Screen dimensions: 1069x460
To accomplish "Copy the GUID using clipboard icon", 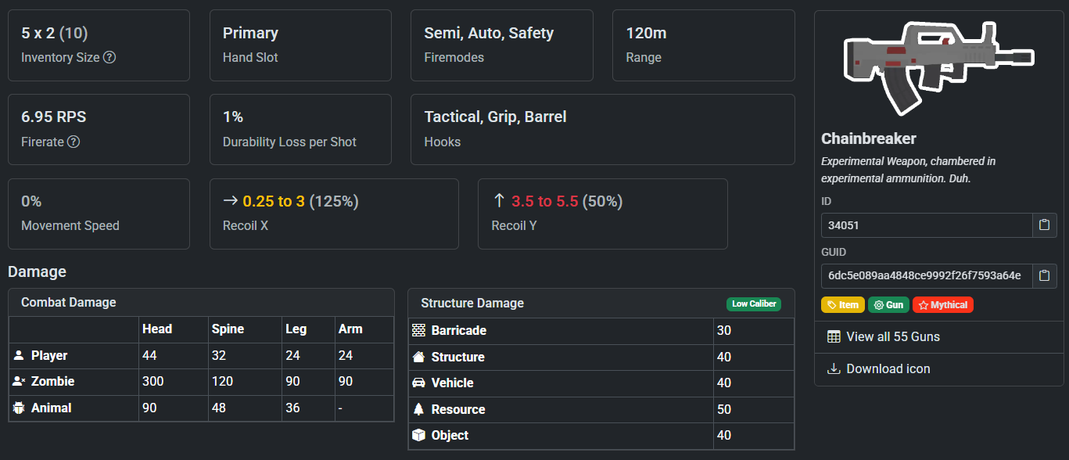I will coord(1044,275).
